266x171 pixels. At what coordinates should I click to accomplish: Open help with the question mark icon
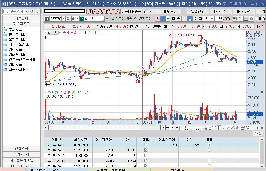tap(245, 4)
